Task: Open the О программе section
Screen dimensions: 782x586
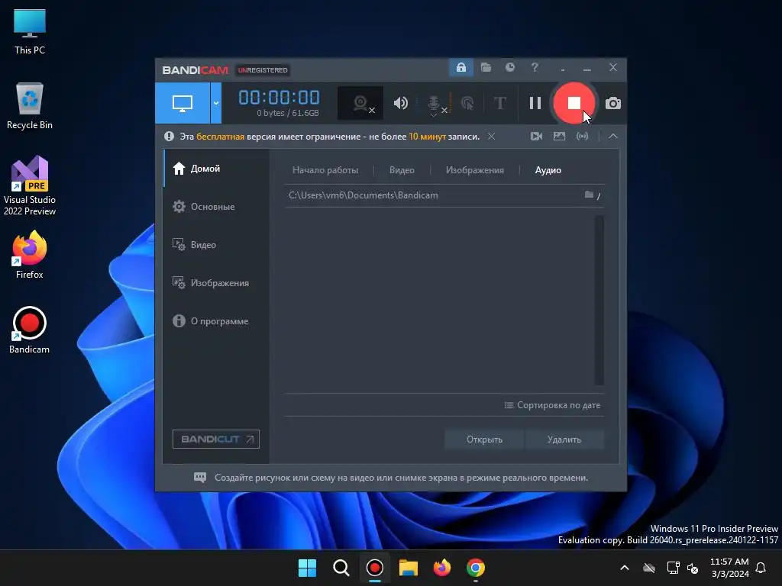Action: (x=216, y=321)
